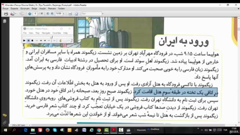Click the fast-forward button in Media Player
The width and height of the screenshot is (240, 135).
pyautogui.click(x=45, y=40)
